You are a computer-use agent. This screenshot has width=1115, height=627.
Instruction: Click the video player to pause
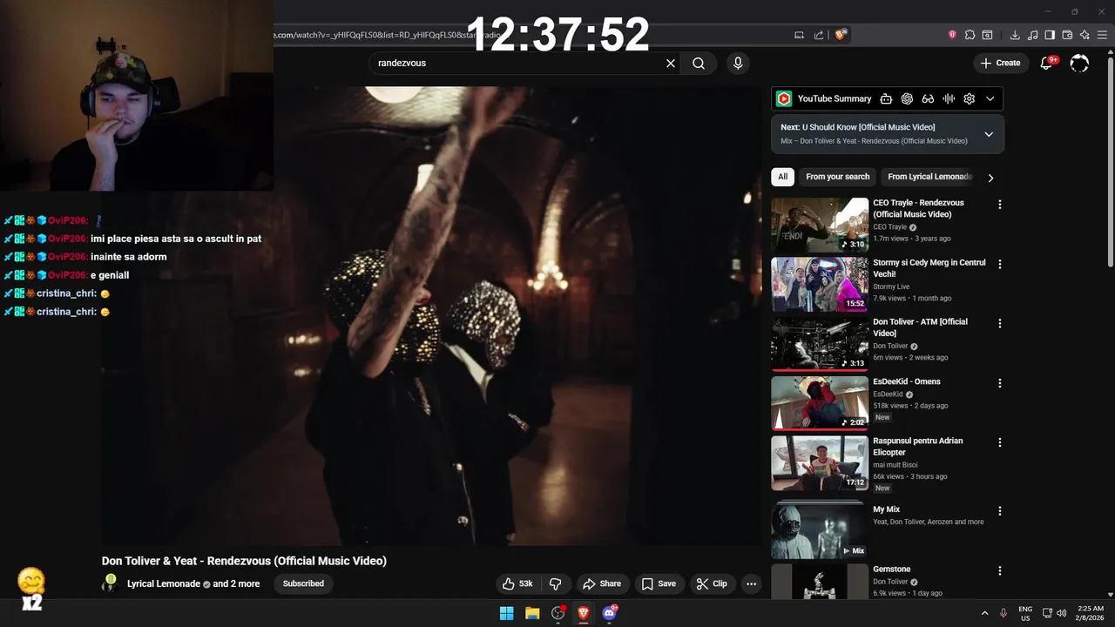pyautogui.click(x=433, y=315)
